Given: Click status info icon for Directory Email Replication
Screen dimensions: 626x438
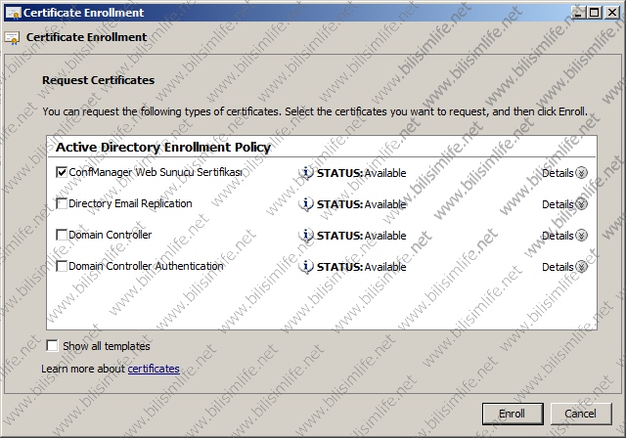Looking at the screenshot, I should tap(306, 203).
